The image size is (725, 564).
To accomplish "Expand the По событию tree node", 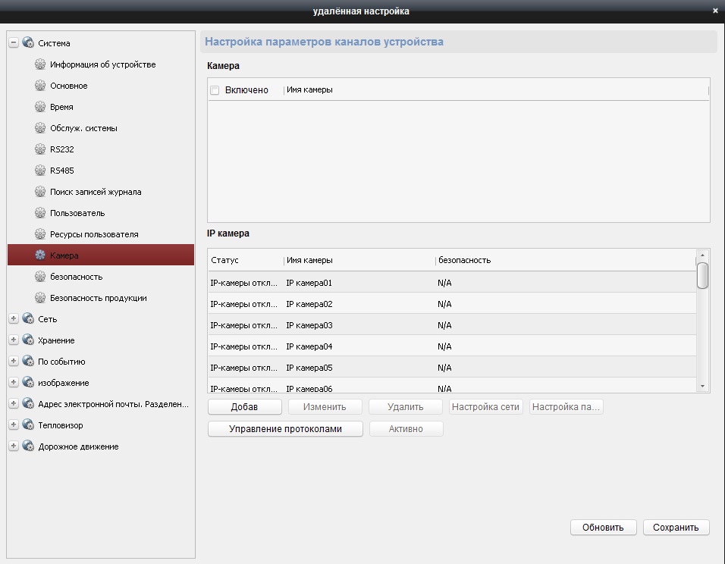I will tap(14, 362).
